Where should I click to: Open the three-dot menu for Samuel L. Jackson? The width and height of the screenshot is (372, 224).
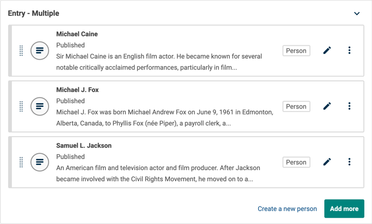coord(349,162)
